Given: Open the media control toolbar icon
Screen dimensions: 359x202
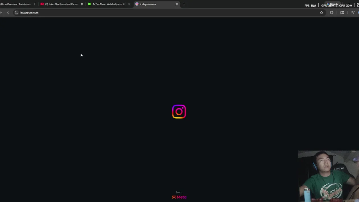Looking at the screenshot, I should coord(353,13).
